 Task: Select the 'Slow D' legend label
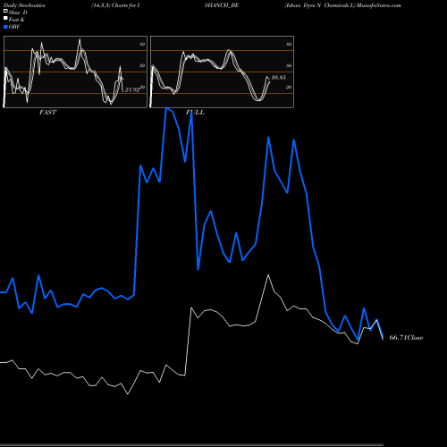pos(18,13)
